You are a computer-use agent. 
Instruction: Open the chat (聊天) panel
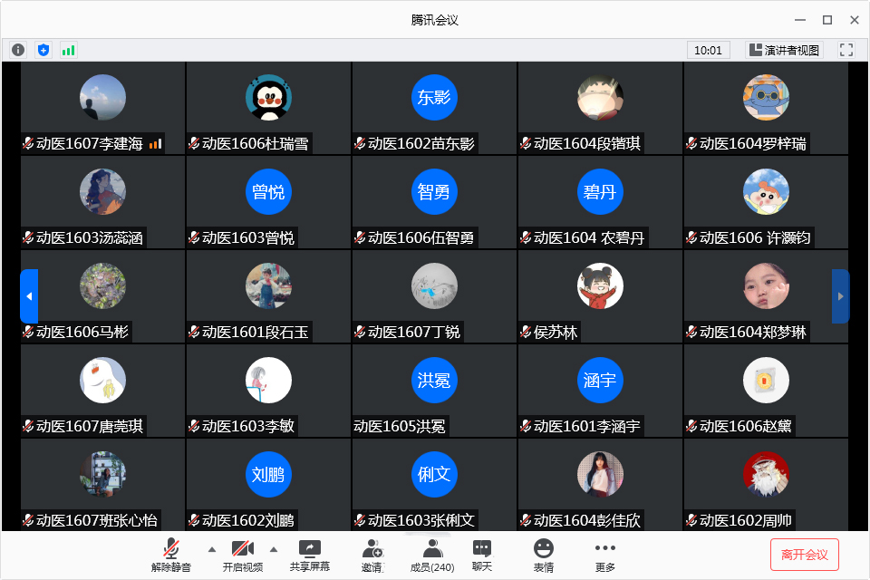point(481,555)
